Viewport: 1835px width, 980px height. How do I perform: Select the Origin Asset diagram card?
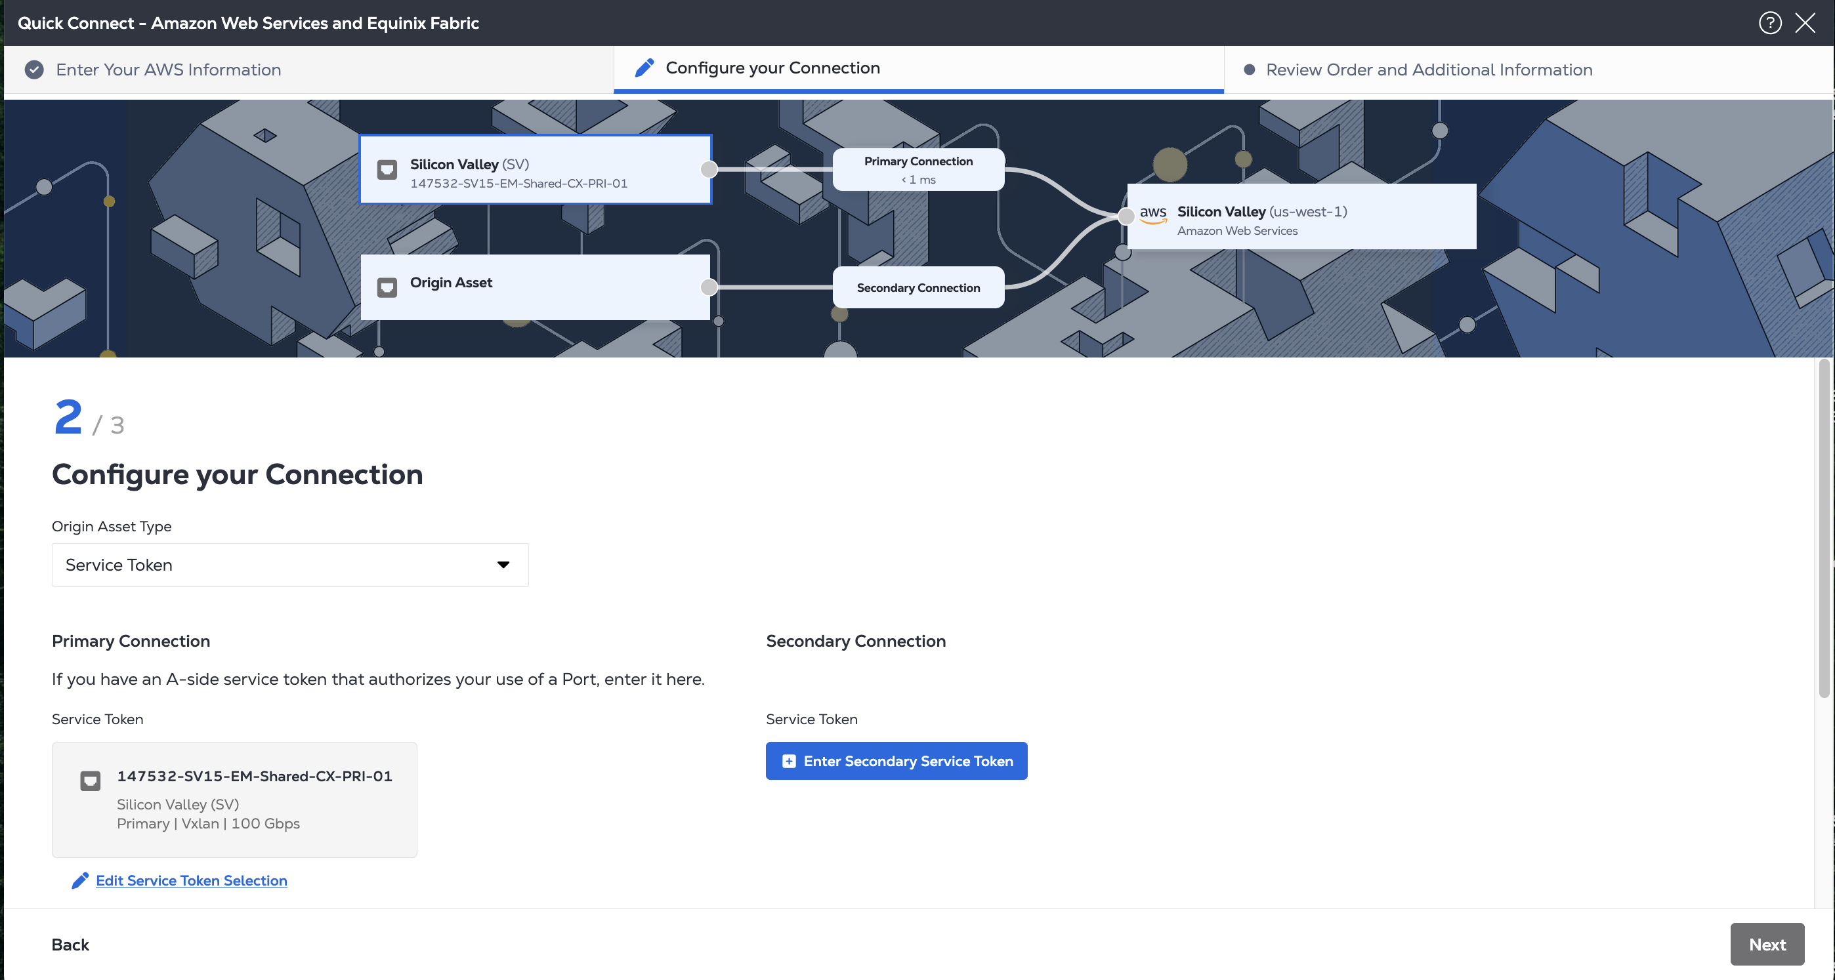pos(536,288)
